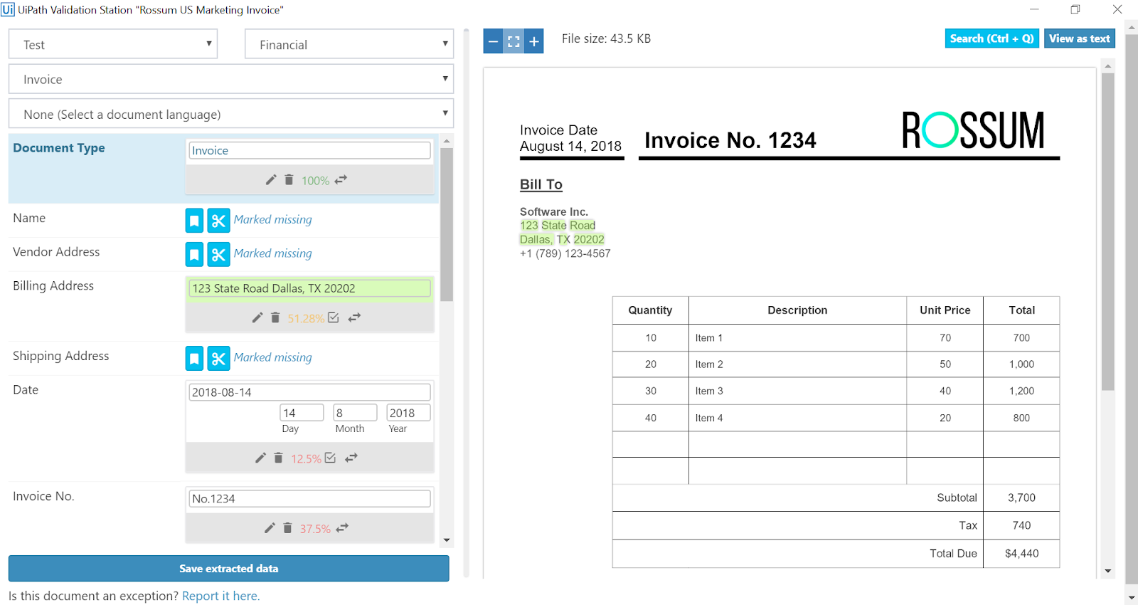Mark the Name field as missing using bookmark icon
The width and height of the screenshot is (1138, 605).
(x=194, y=221)
